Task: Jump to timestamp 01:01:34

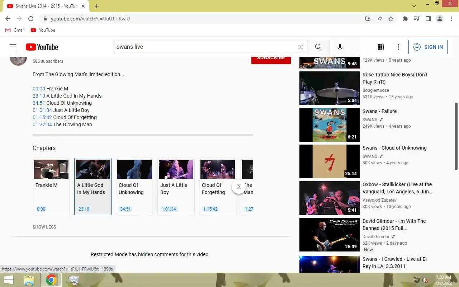Action: pyautogui.click(x=42, y=110)
